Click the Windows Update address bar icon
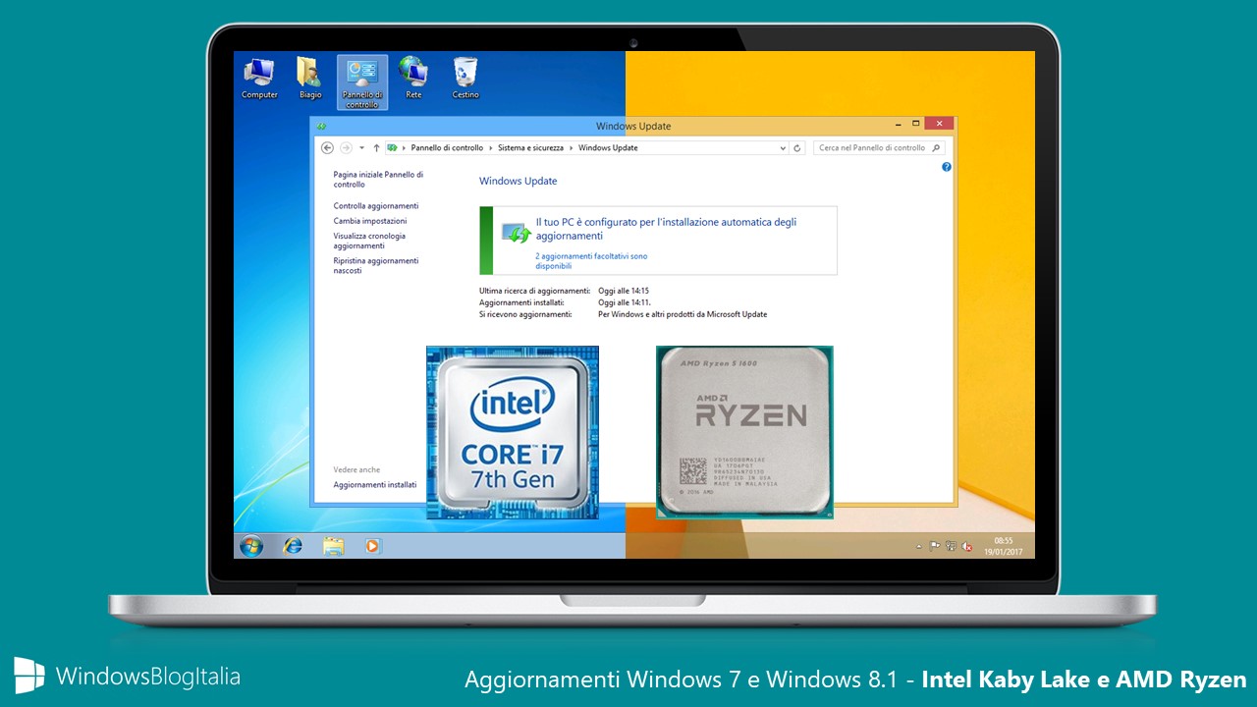Viewport: 1257px width, 707px height. click(x=393, y=148)
